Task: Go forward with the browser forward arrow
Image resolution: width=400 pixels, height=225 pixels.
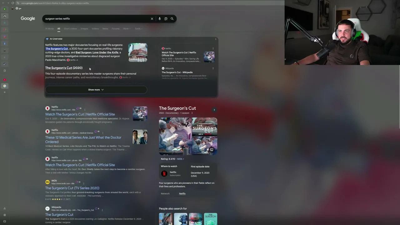Action: [x=8, y=3]
